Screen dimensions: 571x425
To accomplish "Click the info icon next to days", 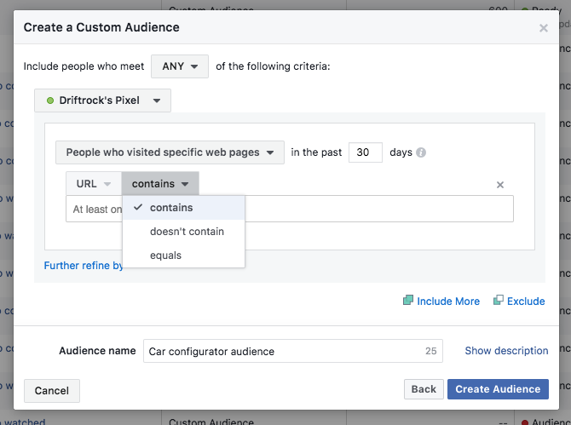I will click(421, 153).
